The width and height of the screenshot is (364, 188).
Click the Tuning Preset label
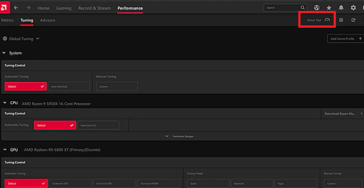point(194,173)
